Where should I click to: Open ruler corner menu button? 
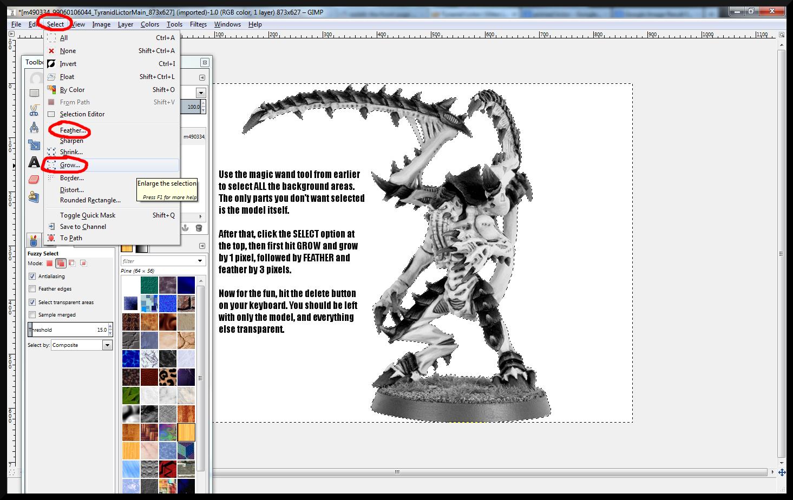coord(11,34)
